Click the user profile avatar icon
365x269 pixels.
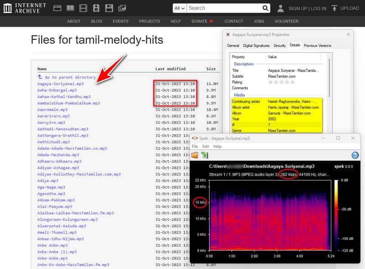click(x=281, y=8)
